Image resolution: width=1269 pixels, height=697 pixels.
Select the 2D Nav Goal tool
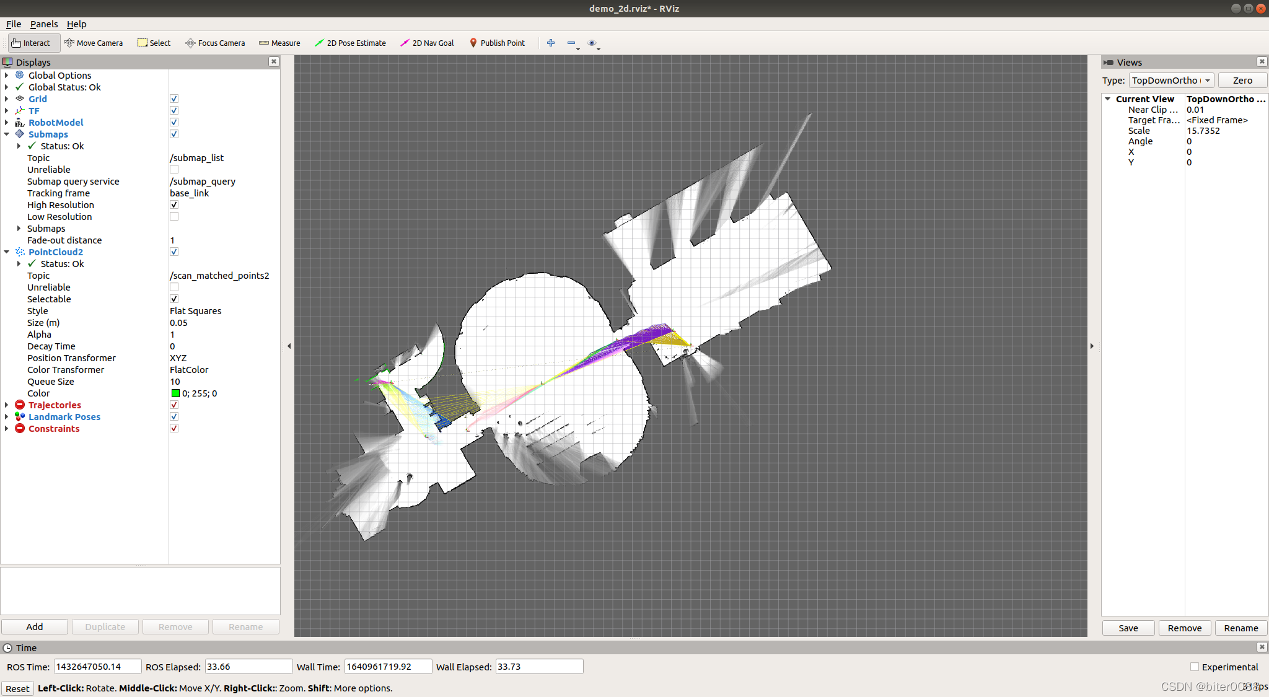click(427, 43)
